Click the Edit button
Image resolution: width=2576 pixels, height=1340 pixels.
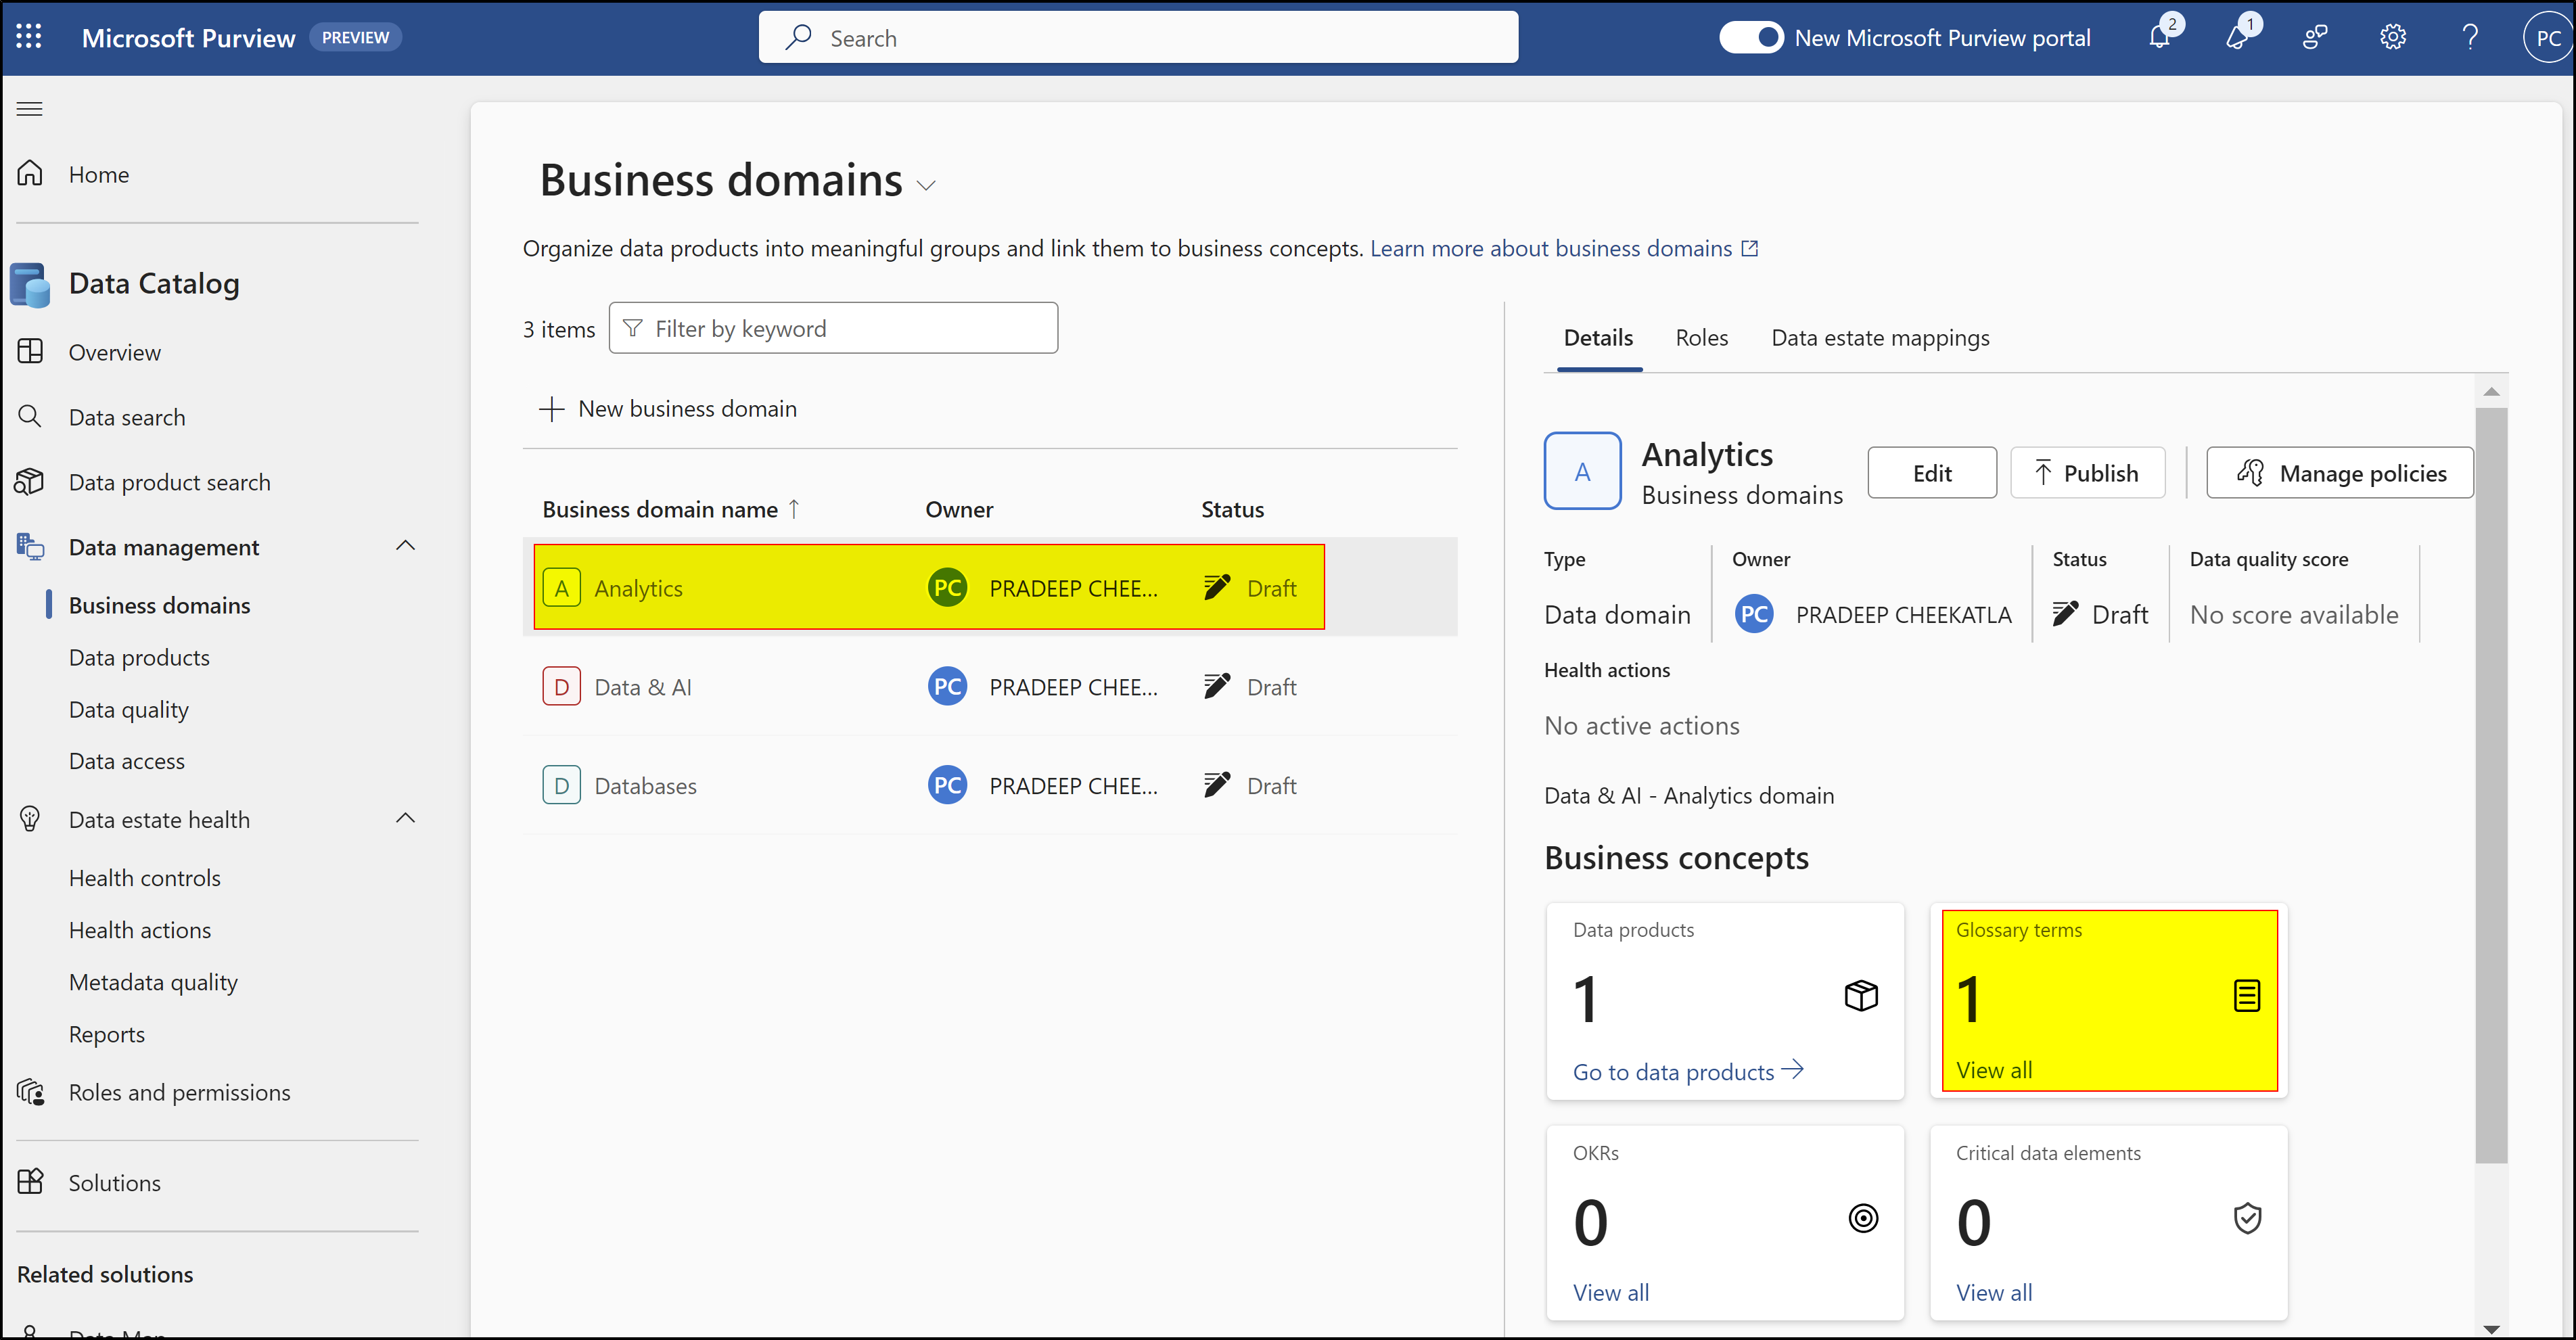pos(1931,472)
